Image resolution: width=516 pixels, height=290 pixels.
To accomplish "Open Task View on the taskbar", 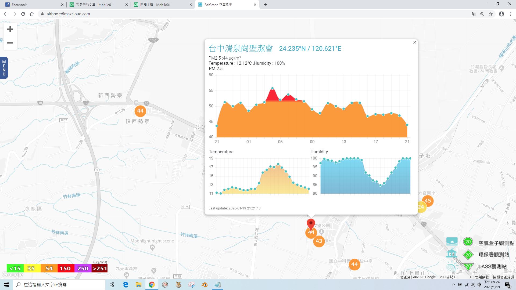I will click(x=112, y=285).
